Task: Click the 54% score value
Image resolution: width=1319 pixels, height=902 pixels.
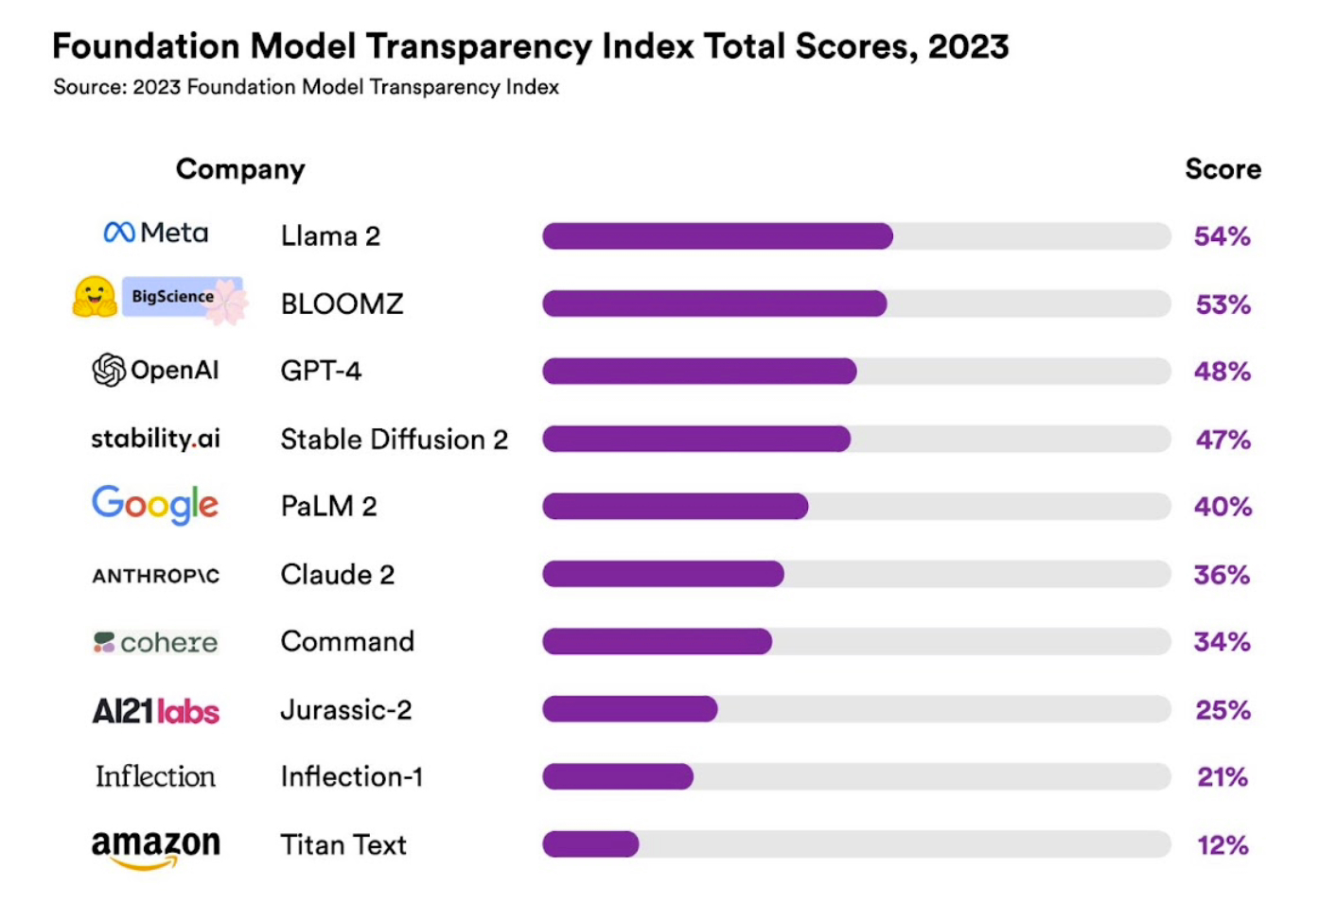Action: pos(1222,236)
